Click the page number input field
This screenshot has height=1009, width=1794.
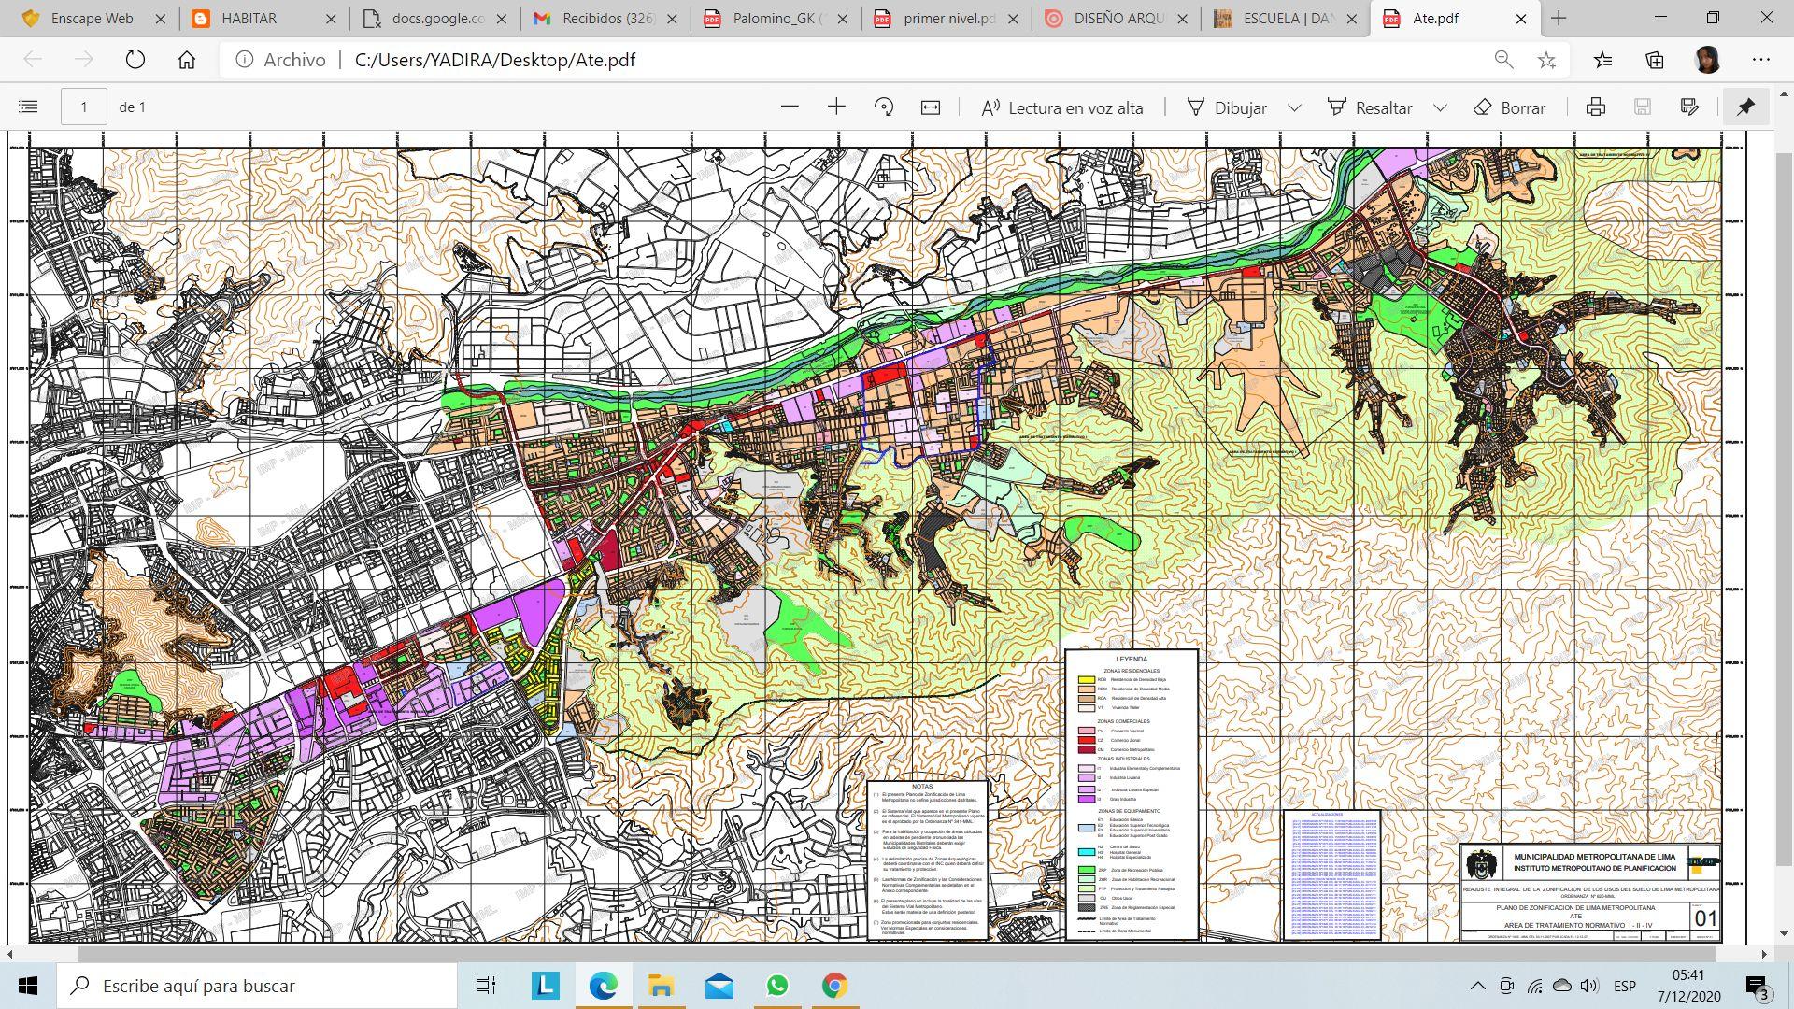[84, 107]
